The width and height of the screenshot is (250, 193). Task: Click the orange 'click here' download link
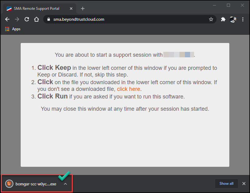[128, 89]
